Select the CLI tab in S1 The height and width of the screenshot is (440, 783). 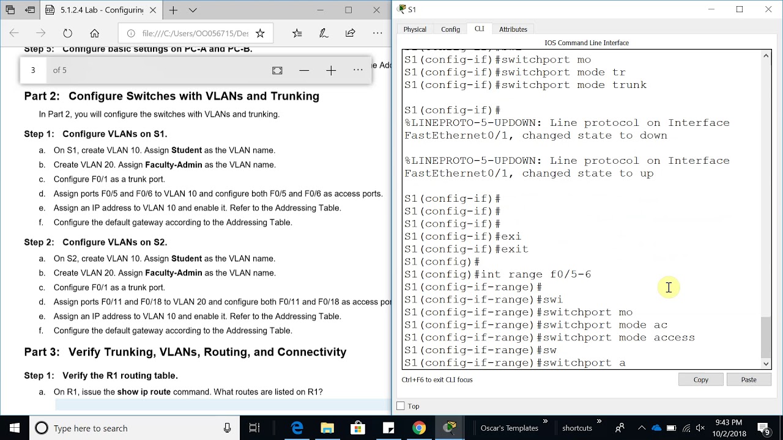pos(479,29)
